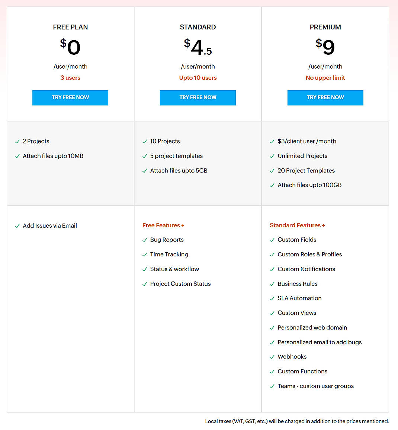Expand the "Free Features +" list
The height and width of the screenshot is (430, 398).
click(163, 225)
